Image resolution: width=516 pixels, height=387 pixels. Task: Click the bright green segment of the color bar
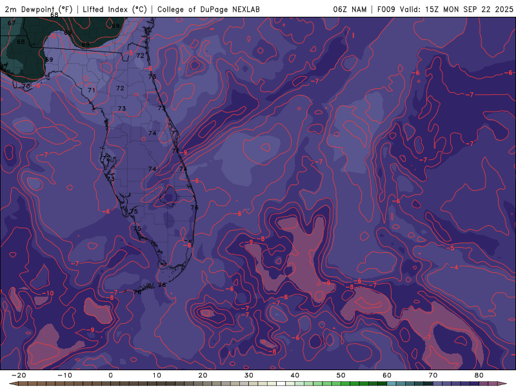[x=336, y=384]
